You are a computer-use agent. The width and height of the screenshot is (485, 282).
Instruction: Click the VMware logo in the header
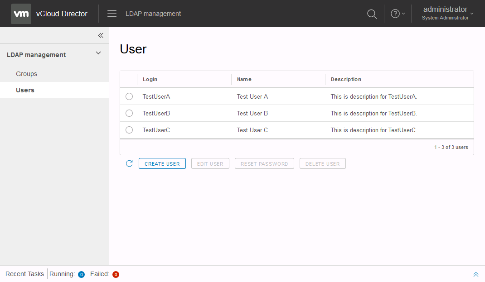click(x=21, y=14)
